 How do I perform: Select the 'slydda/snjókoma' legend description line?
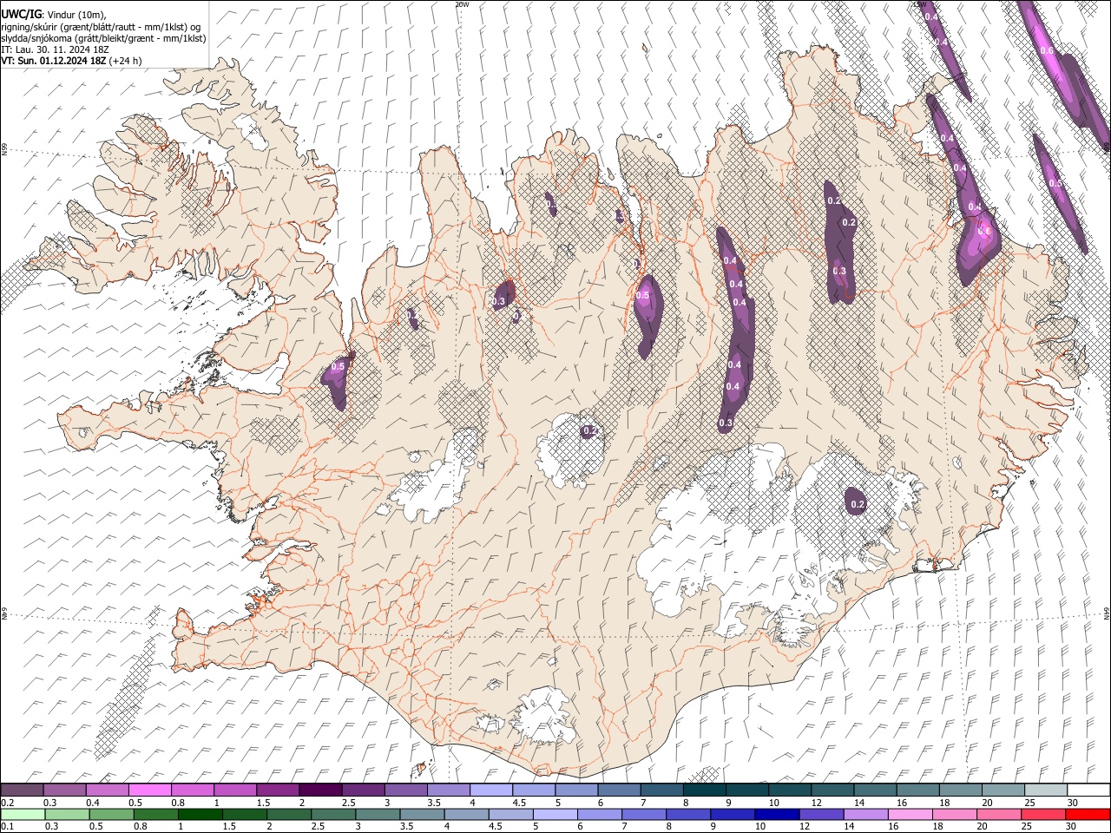point(103,38)
